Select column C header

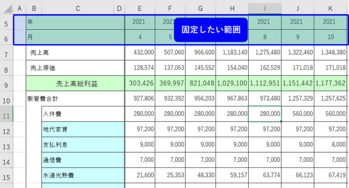coord(78,9)
